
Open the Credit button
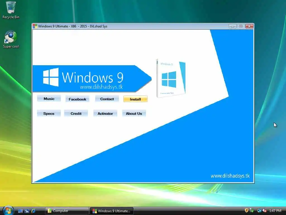[x=76, y=113]
